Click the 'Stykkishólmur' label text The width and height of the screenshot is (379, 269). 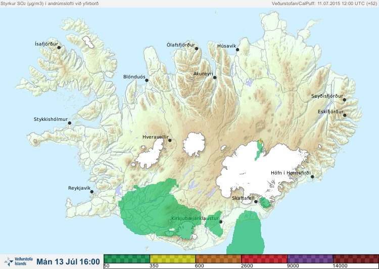tap(51, 119)
